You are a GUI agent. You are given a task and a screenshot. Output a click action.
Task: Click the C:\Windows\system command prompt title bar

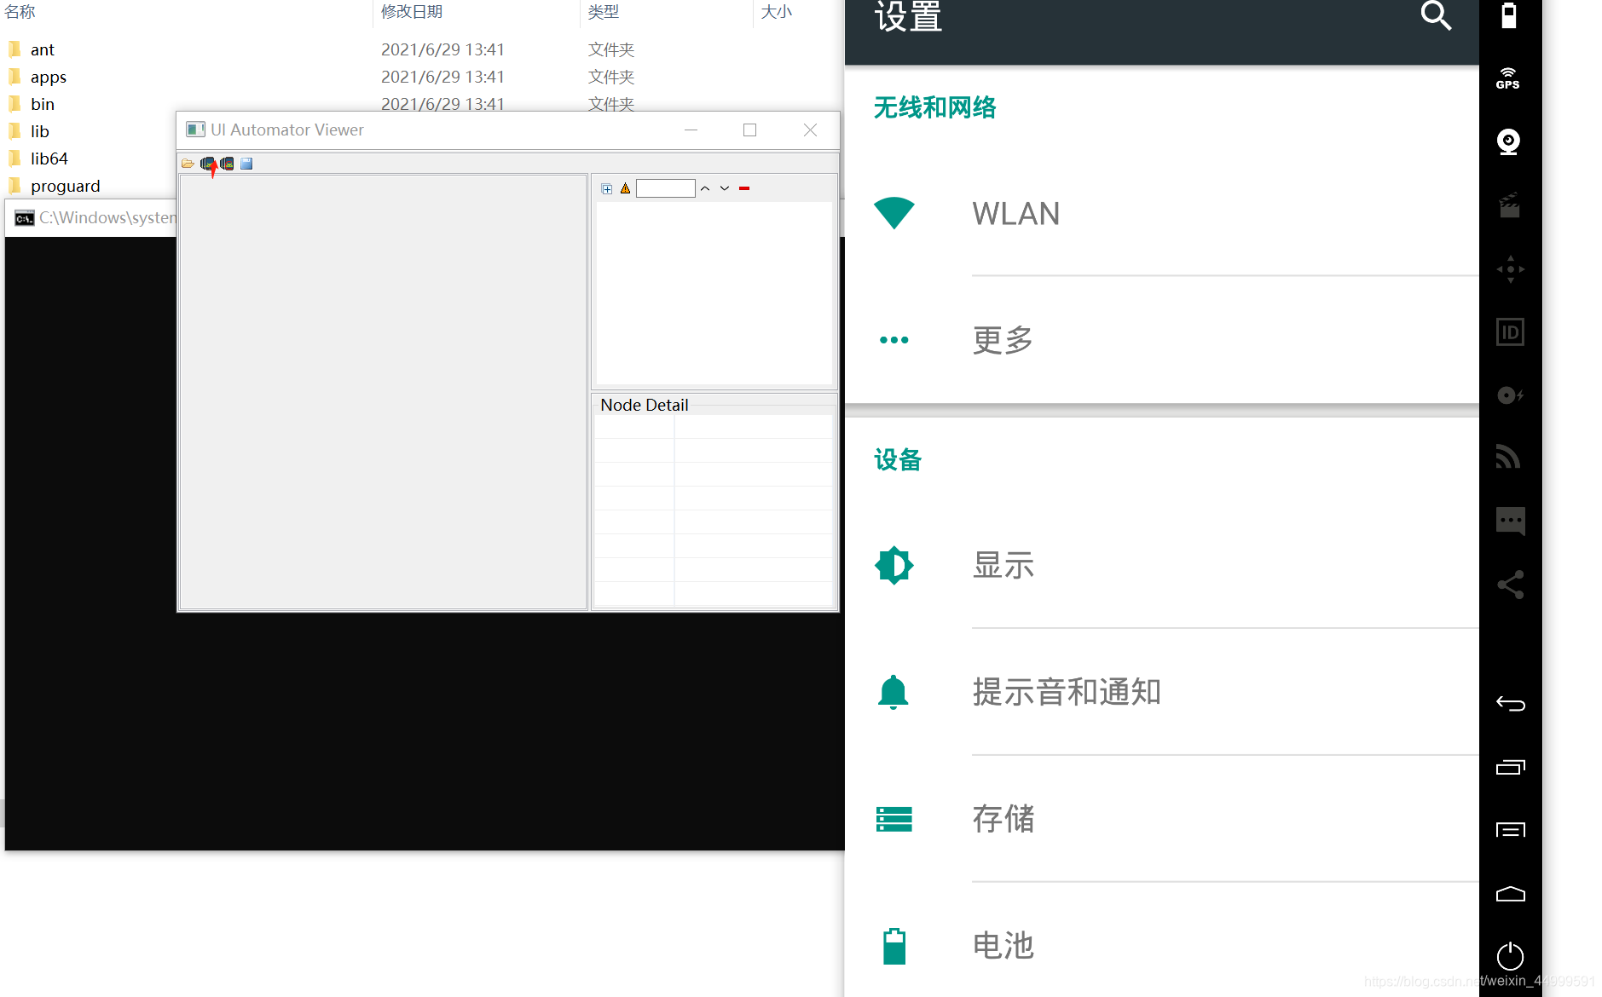click(91, 218)
